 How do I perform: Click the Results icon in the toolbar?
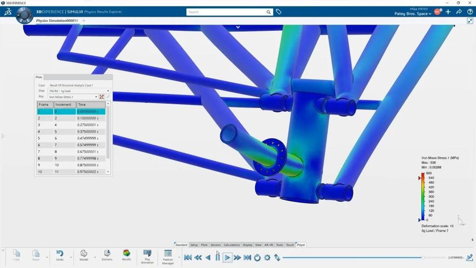(x=126, y=254)
